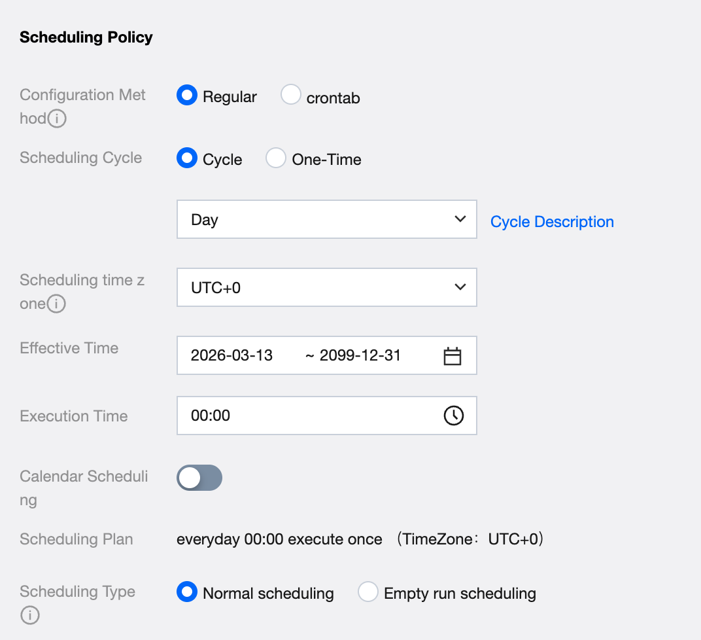
Task: Select Empty run scheduling type
Action: pos(368,592)
